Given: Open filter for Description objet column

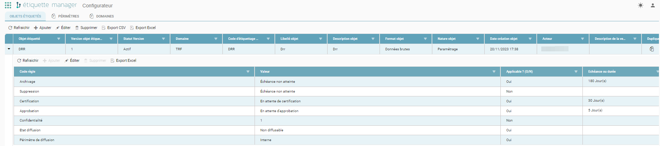Looking at the screenshot, I should pyautogui.click(x=373, y=39).
